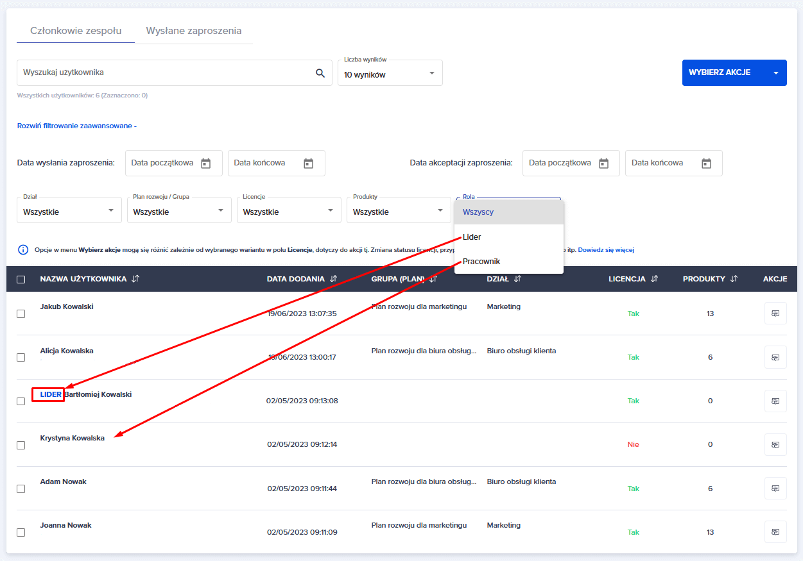The height and width of the screenshot is (561, 803).
Task: Sort table by Licencja column icon
Action: (654, 279)
